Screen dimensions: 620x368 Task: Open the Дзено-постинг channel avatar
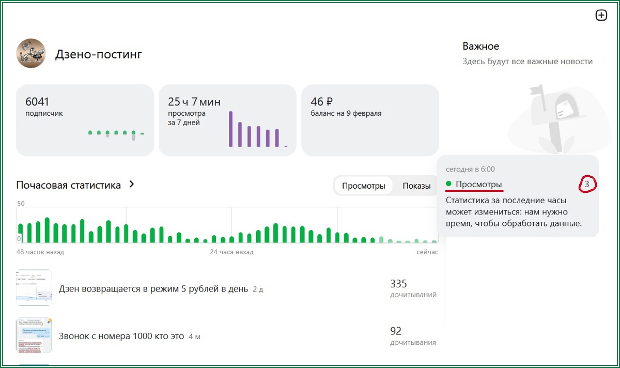pyautogui.click(x=31, y=53)
